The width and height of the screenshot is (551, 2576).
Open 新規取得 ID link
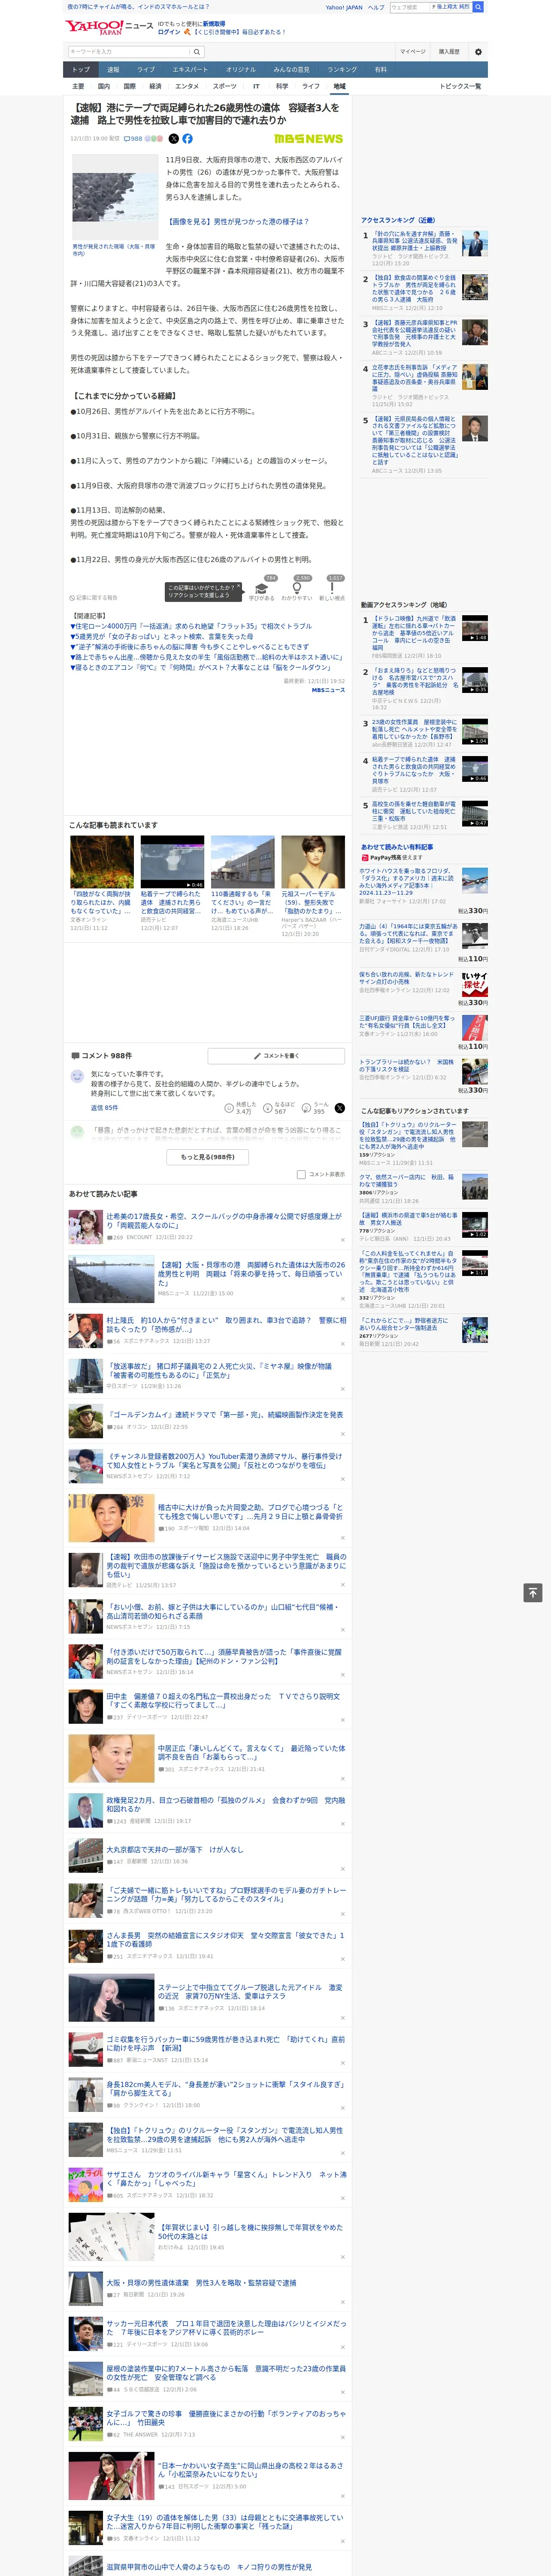point(214,23)
